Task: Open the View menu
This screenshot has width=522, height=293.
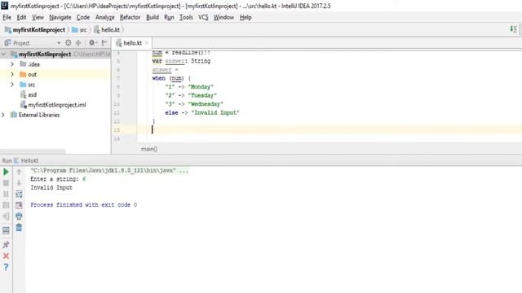Action: click(38, 17)
